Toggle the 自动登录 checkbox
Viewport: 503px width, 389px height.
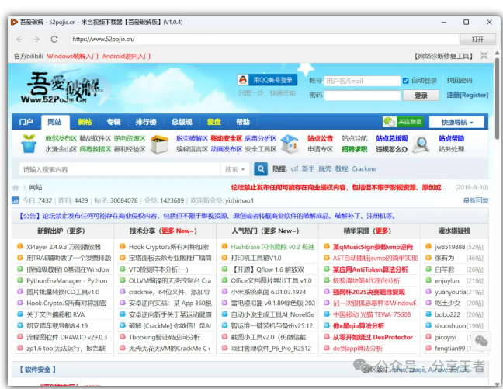tap(406, 81)
